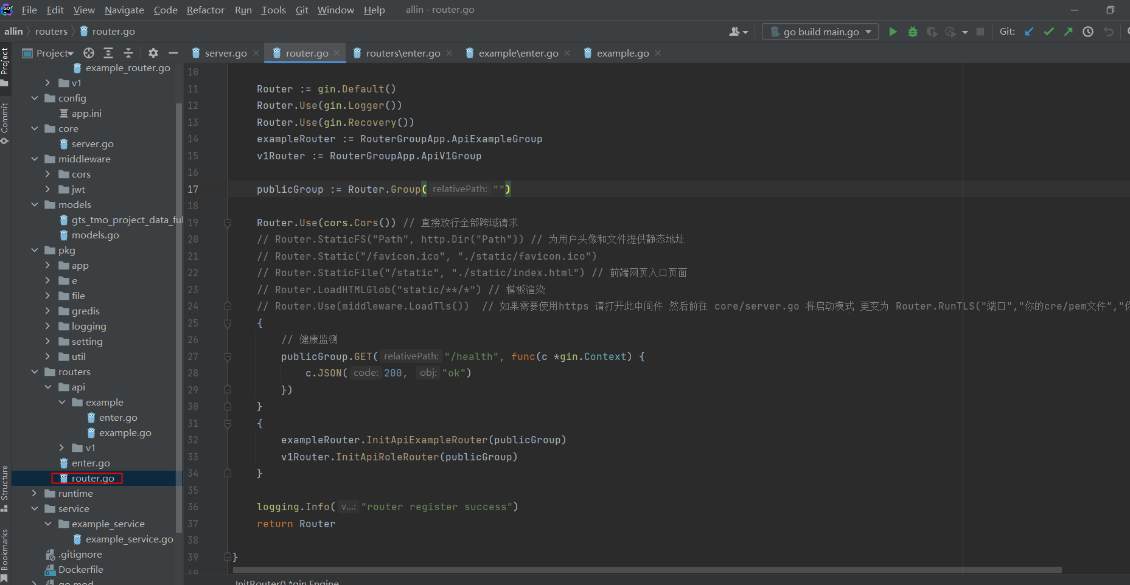Open the Refactor menu
Screen dimensions: 1130x585
(x=205, y=10)
